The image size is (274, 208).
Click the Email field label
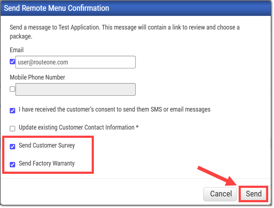coord(17,50)
